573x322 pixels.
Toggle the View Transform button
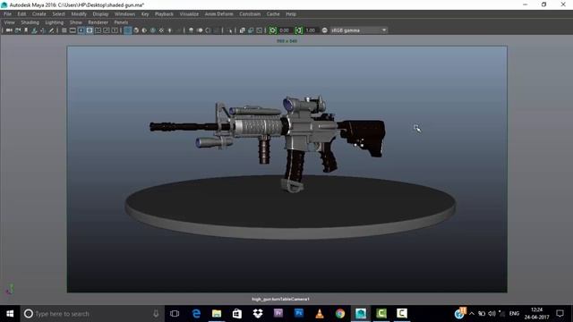pyautogui.click(x=324, y=30)
